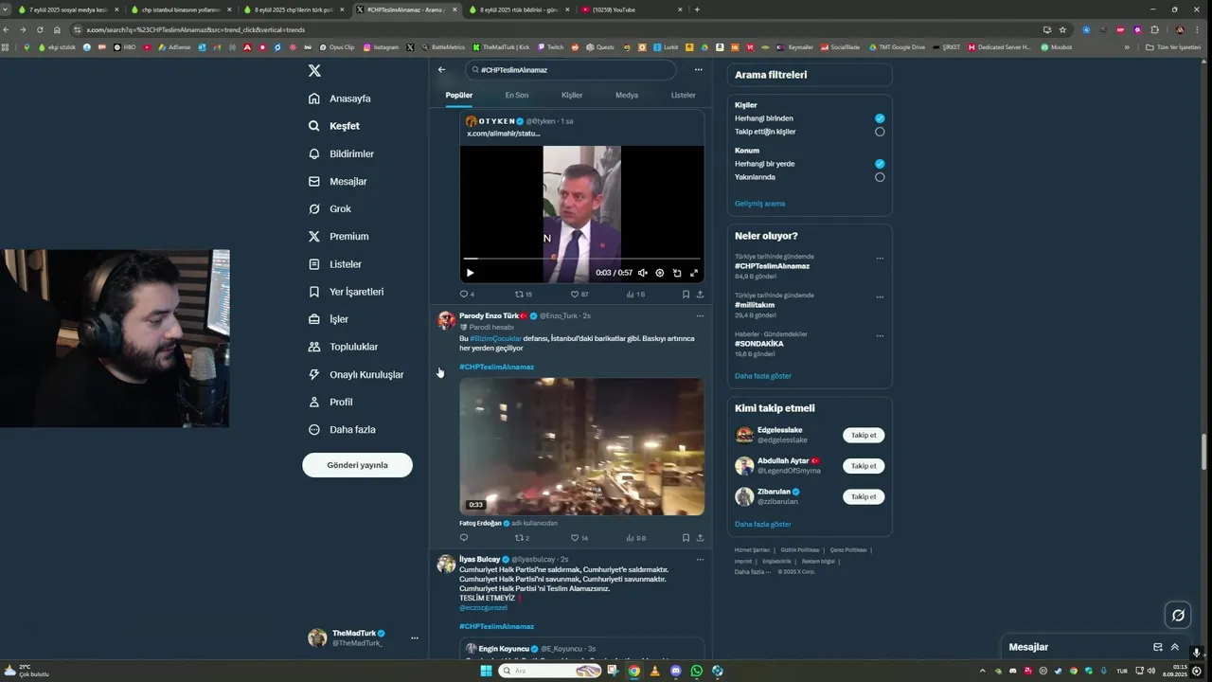Follow Edgelesslake with Takip et
The height and width of the screenshot is (682, 1212).
coord(864,436)
